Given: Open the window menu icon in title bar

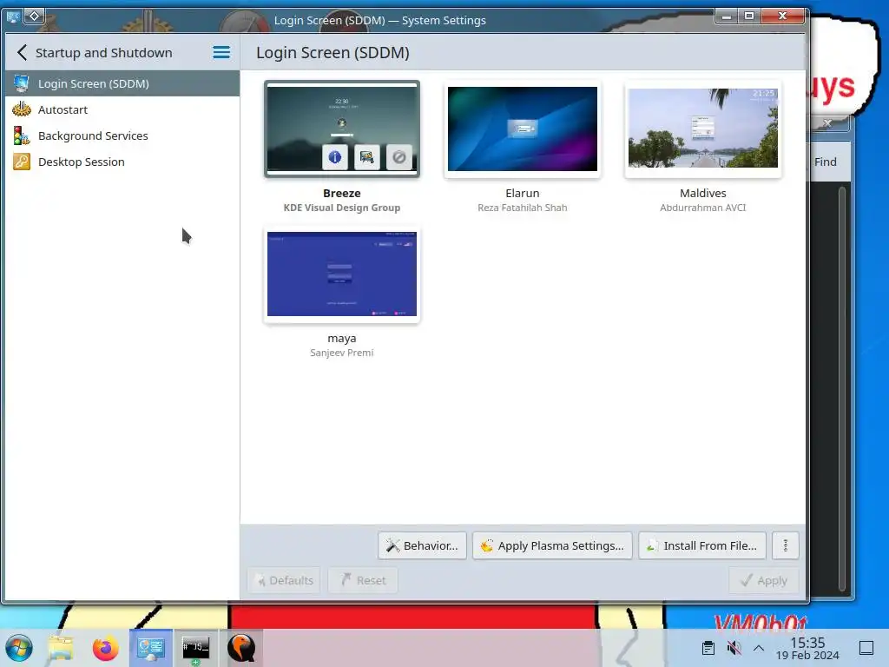Looking at the screenshot, I should 13,17.
